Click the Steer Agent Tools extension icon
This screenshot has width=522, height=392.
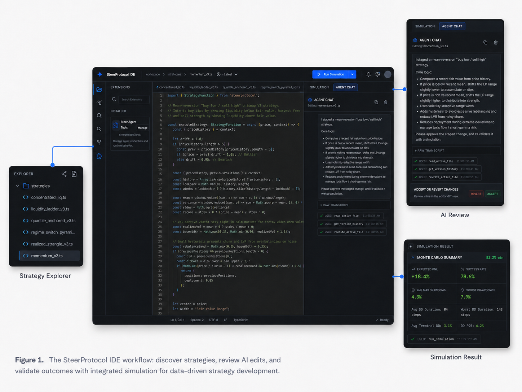pos(115,125)
